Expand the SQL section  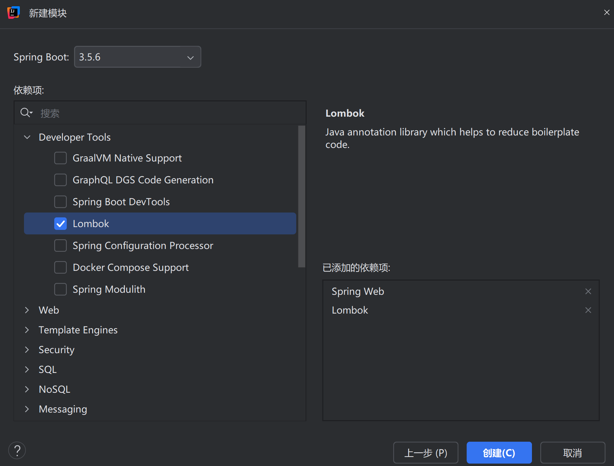tap(27, 369)
